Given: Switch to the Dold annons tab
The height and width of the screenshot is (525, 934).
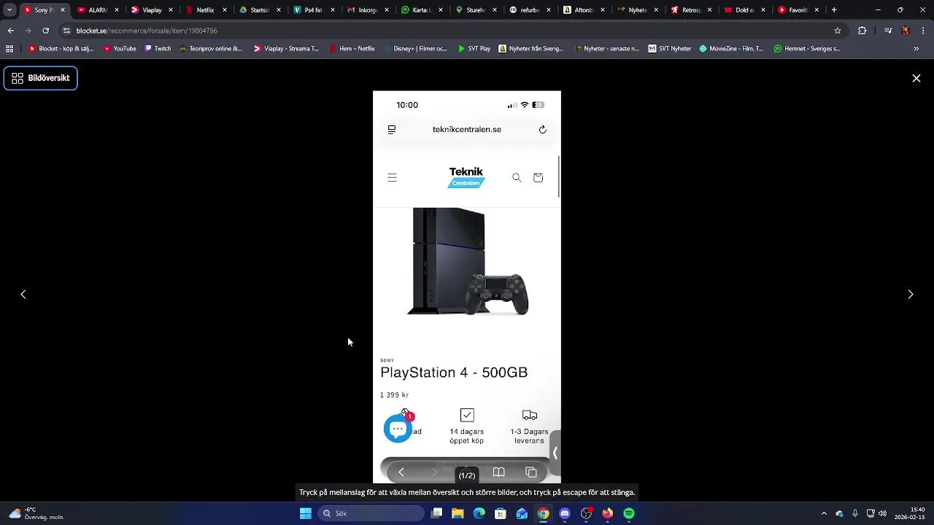Looking at the screenshot, I should point(745,10).
